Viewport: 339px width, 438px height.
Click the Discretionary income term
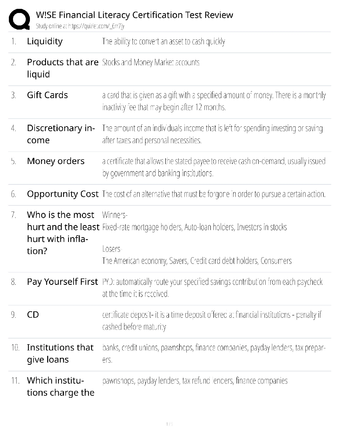click(x=61, y=134)
